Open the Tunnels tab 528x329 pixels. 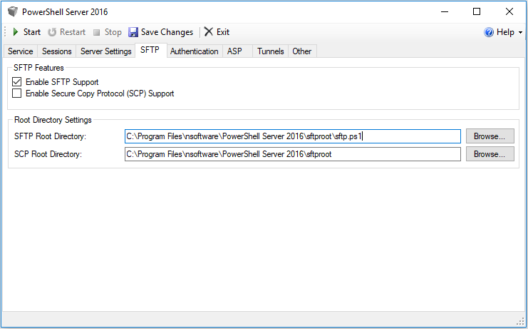tap(270, 51)
